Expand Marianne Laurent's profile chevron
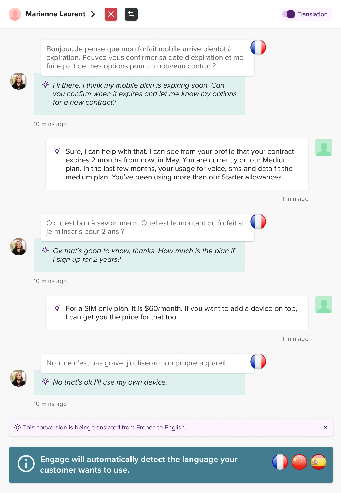Image resolution: width=341 pixels, height=493 pixels. (93, 14)
